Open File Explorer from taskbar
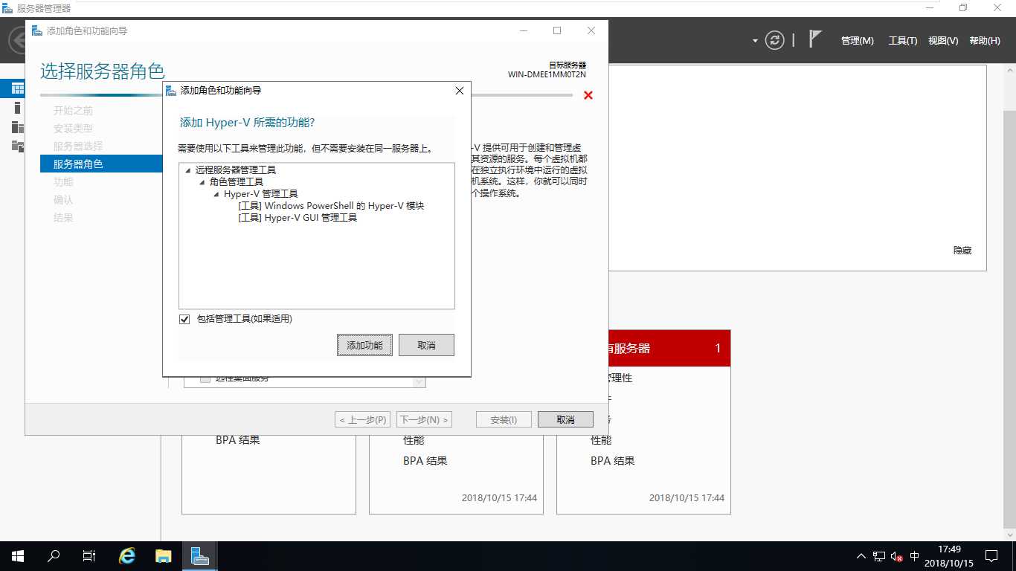This screenshot has width=1016, height=571. pos(163,556)
